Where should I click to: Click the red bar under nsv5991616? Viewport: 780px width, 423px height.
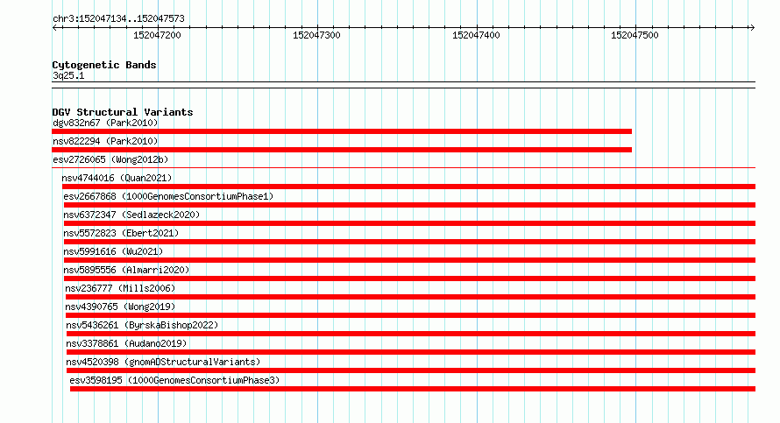pos(409,260)
